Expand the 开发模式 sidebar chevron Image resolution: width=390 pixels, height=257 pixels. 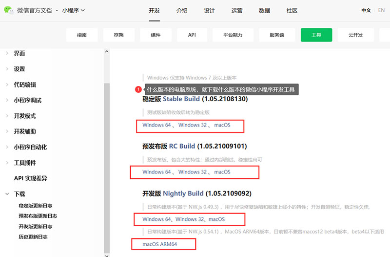pos(7,116)
